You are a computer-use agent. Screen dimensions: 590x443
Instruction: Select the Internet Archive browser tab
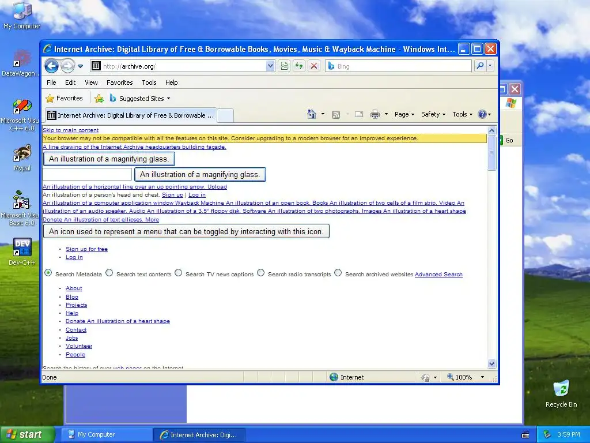(131, 115)
